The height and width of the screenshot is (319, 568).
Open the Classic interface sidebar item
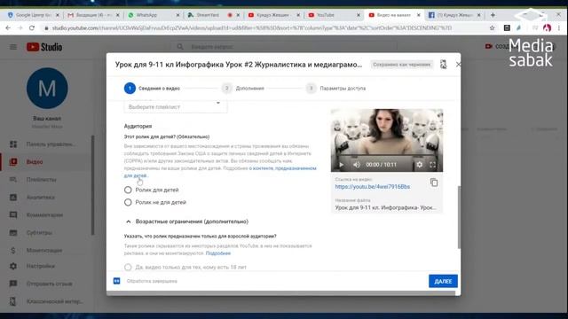[54, 301]
